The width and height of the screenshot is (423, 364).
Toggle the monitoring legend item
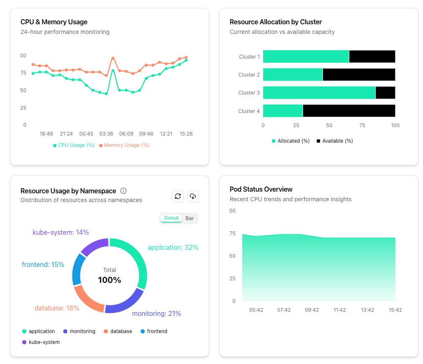[79, 331]
